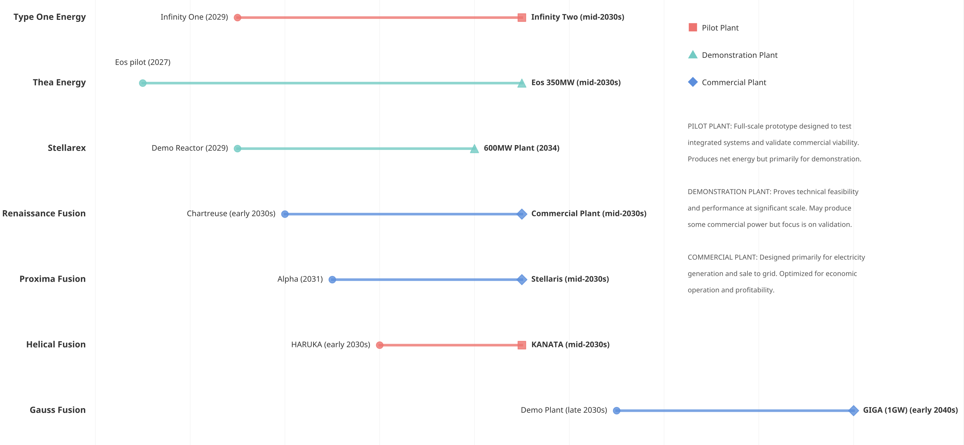The image size is (964, 445).
Task: Click Eos pilot 2027 circle marker
Action: click(x=143, y=82)
